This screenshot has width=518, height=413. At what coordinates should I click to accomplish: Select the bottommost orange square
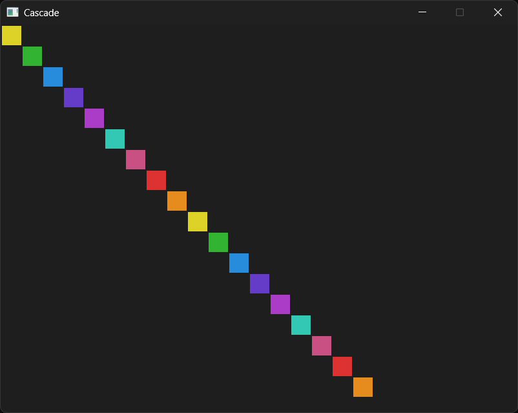363,387
